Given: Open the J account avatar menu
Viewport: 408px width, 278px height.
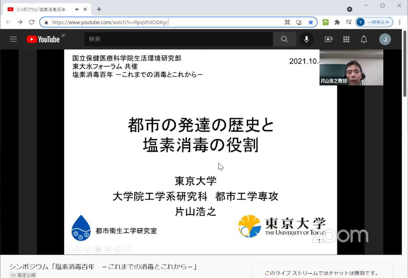Looking at the screenshot, I should 385,39.
